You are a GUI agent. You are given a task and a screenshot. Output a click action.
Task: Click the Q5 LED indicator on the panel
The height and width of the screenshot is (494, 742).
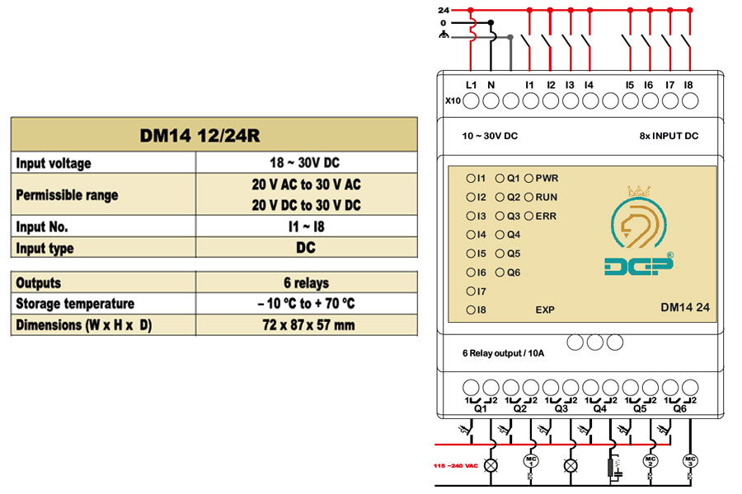point(500,254)
